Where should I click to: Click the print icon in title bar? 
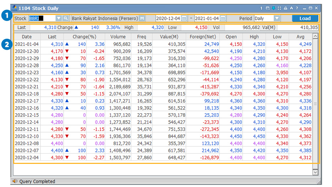pyautogui.click(x=285, y=8)
